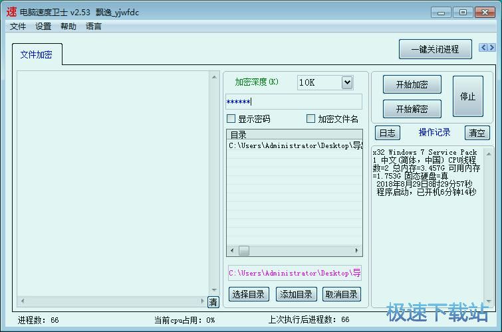
Task: Click the 开始加密 button
Action: pos(412,84)
